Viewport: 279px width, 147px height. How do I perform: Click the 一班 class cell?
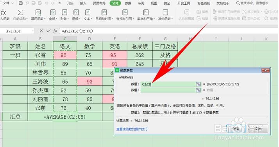pyautogui.click(x=15, y=55)
